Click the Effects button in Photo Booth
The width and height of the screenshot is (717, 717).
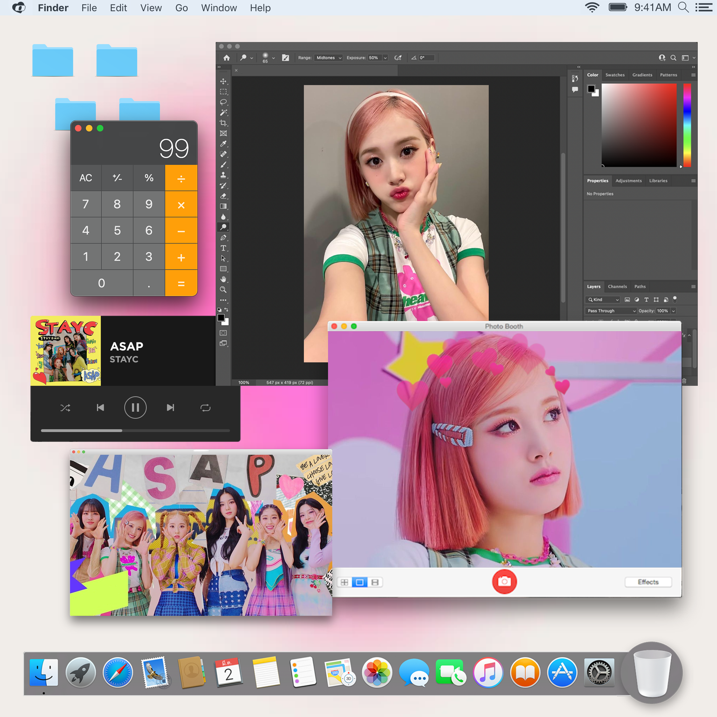(x=648, y=582)
